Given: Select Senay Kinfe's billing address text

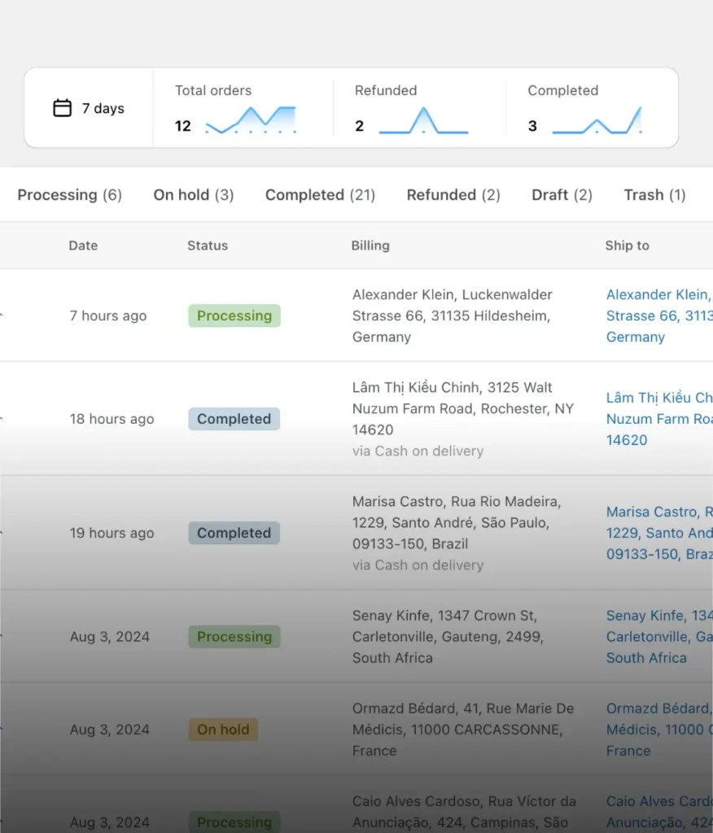Looking at the screenshot, I should pyautogui.click(x=448, y=636).
